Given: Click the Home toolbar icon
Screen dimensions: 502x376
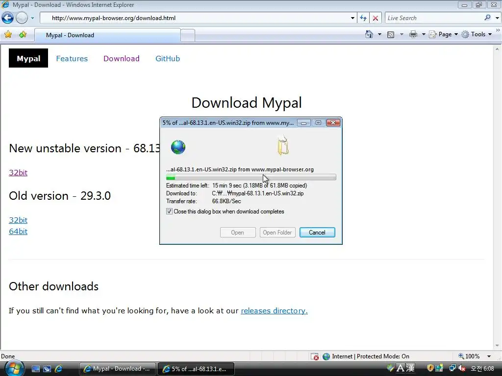Looking at the screenshot, I should point(369,34).
